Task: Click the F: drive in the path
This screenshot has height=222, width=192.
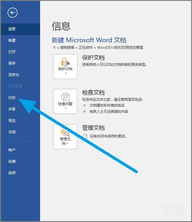Action: click(54, 48)
